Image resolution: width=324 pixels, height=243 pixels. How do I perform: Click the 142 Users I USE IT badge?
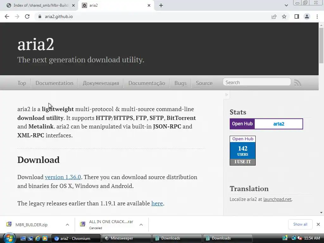[x=243, y=150]
